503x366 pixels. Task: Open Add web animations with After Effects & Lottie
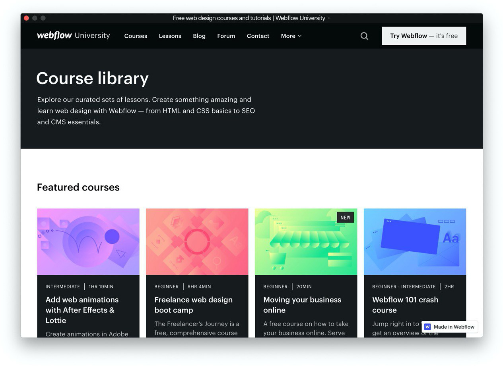point(82,310)
